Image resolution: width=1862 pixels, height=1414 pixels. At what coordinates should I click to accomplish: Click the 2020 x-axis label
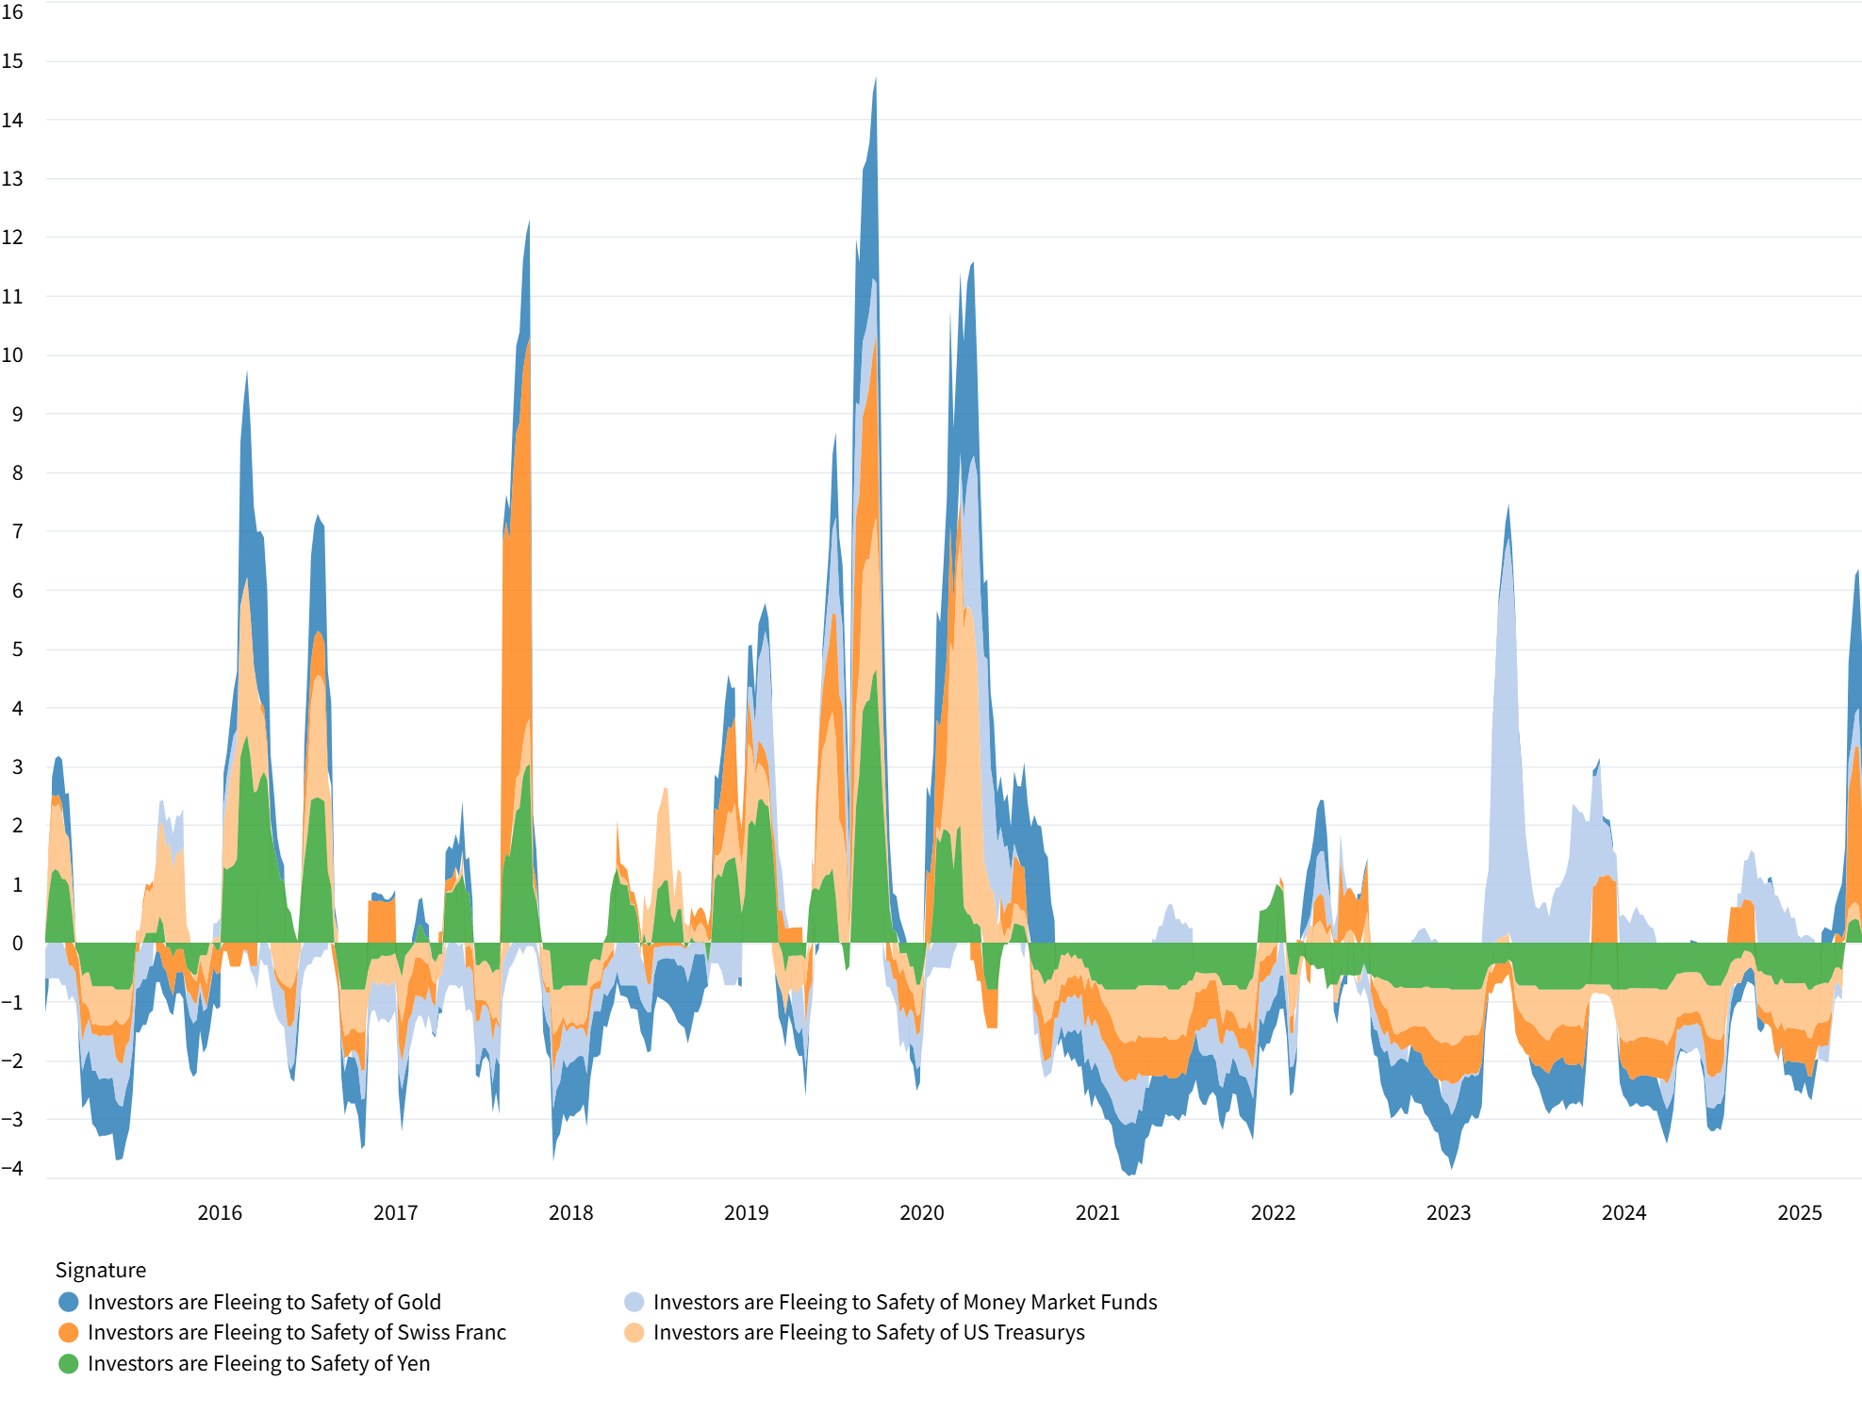(921, 1212)
